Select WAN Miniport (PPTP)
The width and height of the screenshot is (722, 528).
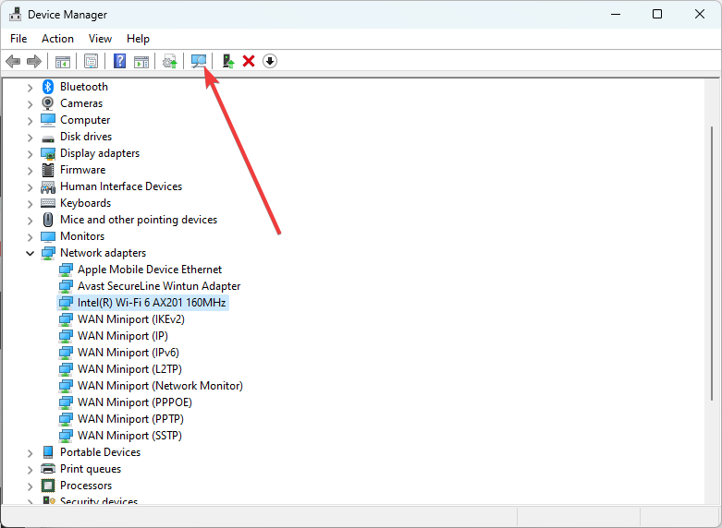pos(130,418)
